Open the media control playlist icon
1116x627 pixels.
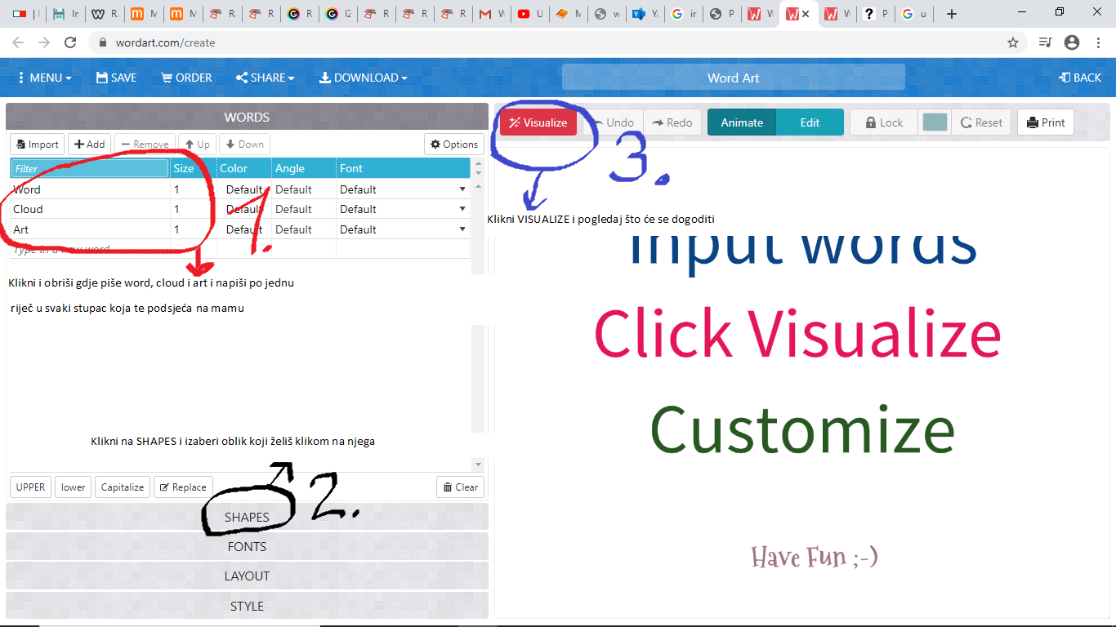coord(1045,42)
